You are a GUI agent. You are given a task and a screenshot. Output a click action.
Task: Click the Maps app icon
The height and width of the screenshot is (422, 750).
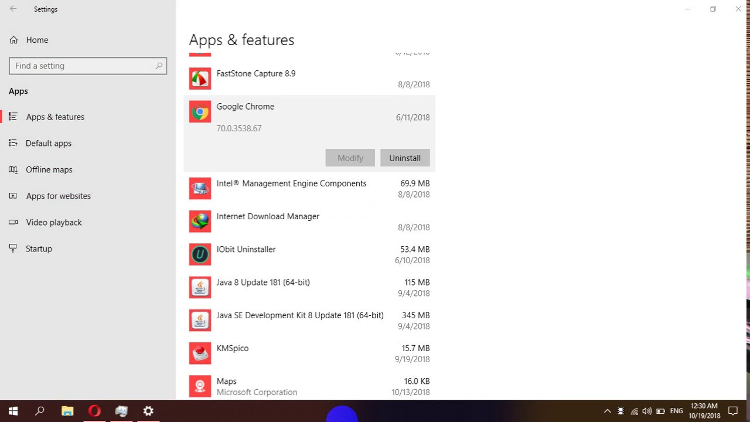click(200, 386)
